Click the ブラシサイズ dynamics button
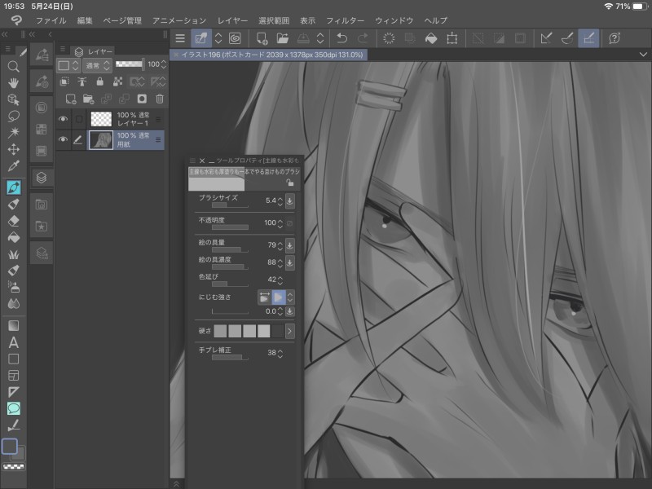Image resolution: width=652 pixels, height=489 pixels. tap(290, 200)
